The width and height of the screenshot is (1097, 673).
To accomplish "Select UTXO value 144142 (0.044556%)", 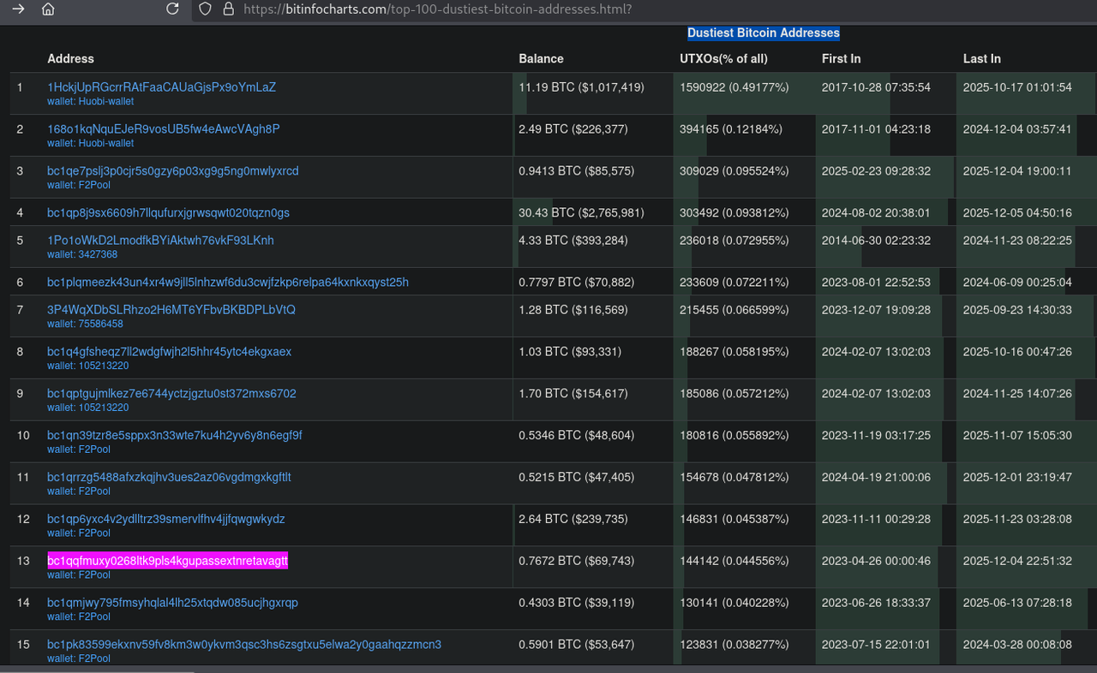I will point(734,561).
